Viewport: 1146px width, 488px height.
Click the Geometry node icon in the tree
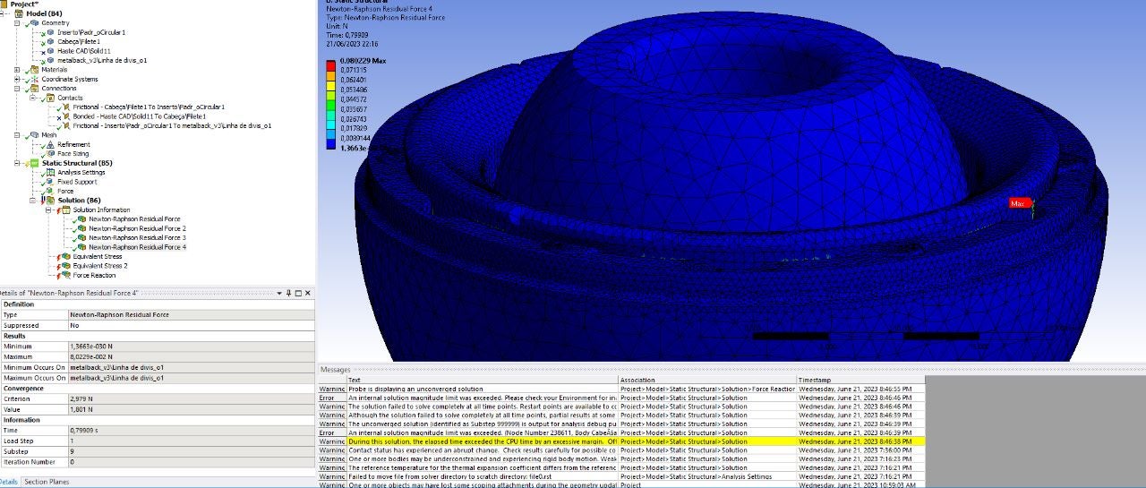point(35,22)
